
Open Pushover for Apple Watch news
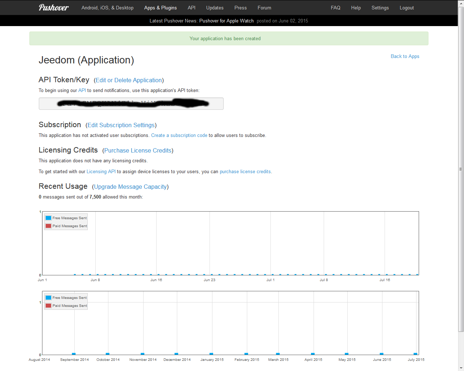(x=226, y=21)
